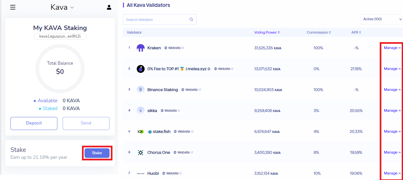Click 'Earn up to 21.18% per year'

click(x=39, y=157)
